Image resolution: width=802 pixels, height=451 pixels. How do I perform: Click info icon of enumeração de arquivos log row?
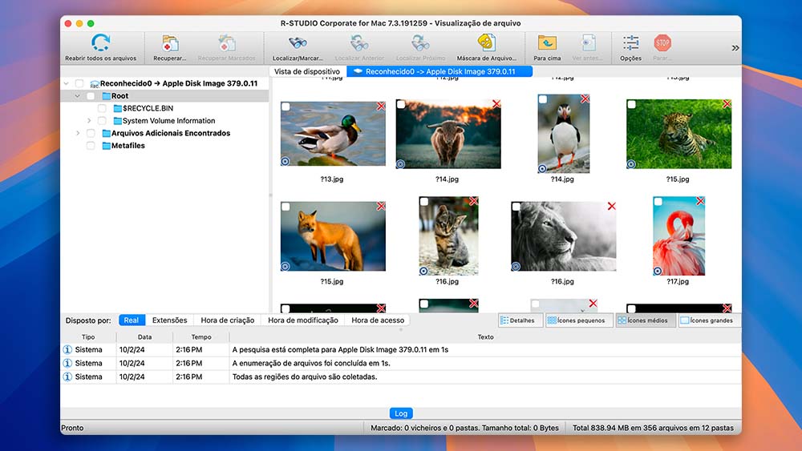tap(67, 363)
